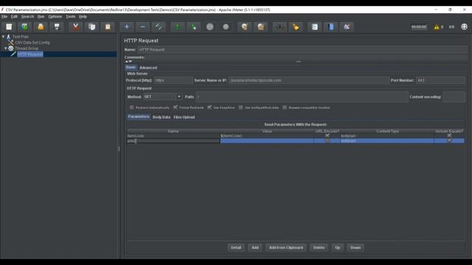This screenshot has height=265, width=472.
Task: Toggle Follow Redirects checkbox
Action: point(176,107)
